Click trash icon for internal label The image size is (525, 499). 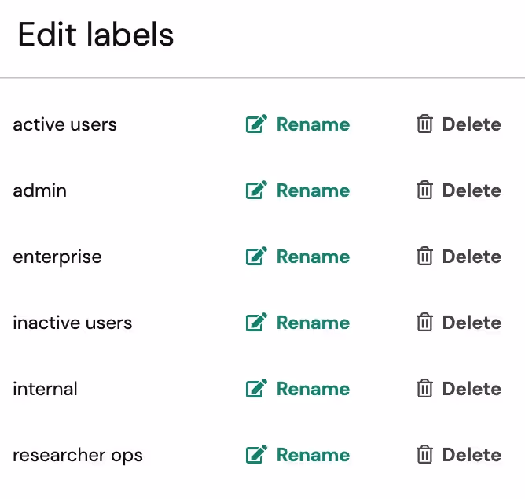pyautogui.click(x=424, y=388)
